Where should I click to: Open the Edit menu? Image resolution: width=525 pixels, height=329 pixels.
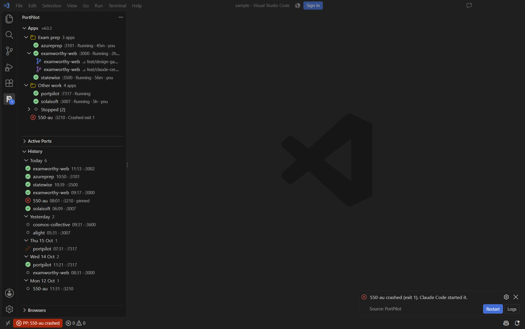tap(32, 6)
